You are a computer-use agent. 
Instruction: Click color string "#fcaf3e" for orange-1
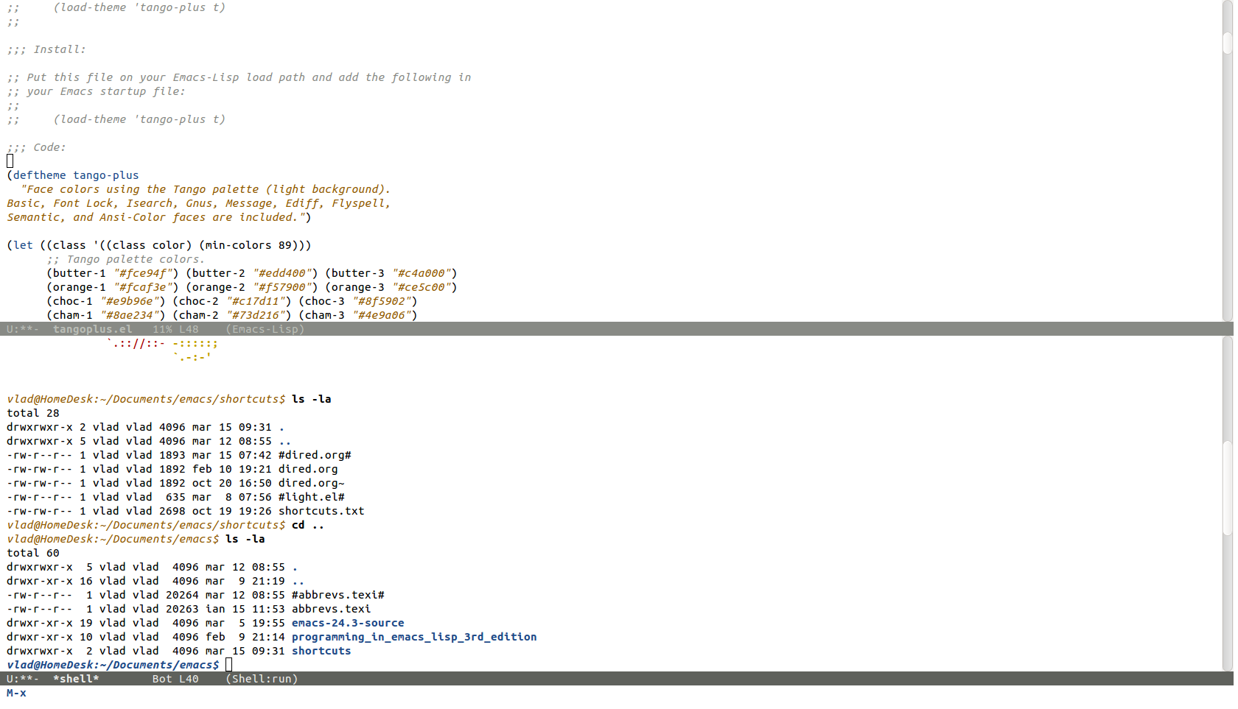[142, 287]
